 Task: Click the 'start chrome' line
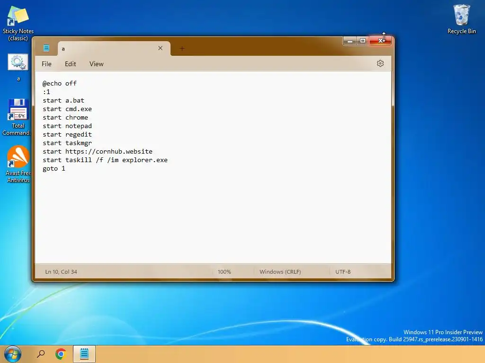pos(65,117)
